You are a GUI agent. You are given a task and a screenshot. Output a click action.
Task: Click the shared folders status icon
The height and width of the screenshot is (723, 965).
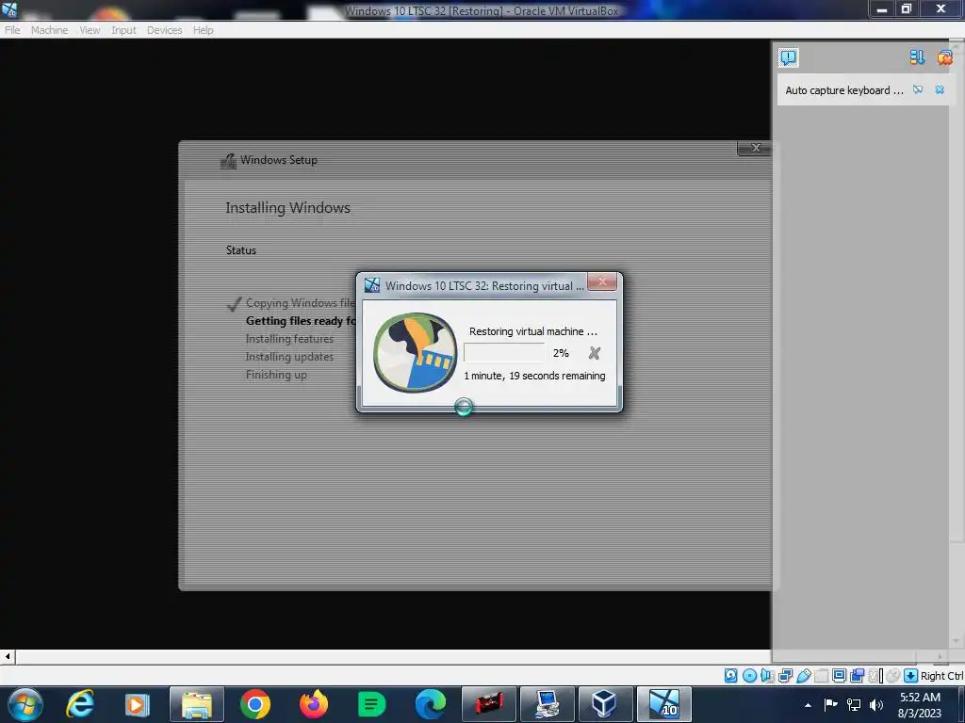point(821,676)
